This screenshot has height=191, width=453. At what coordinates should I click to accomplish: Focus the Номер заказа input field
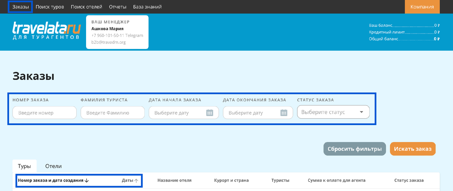[x=45, y=113]
